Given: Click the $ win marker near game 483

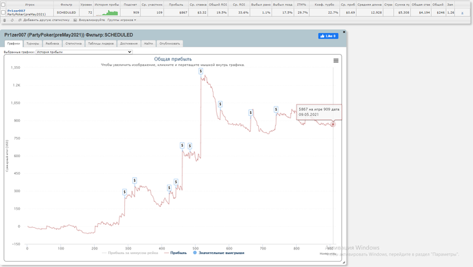Looking at the screenshot, I should click(x=190, y=146).
